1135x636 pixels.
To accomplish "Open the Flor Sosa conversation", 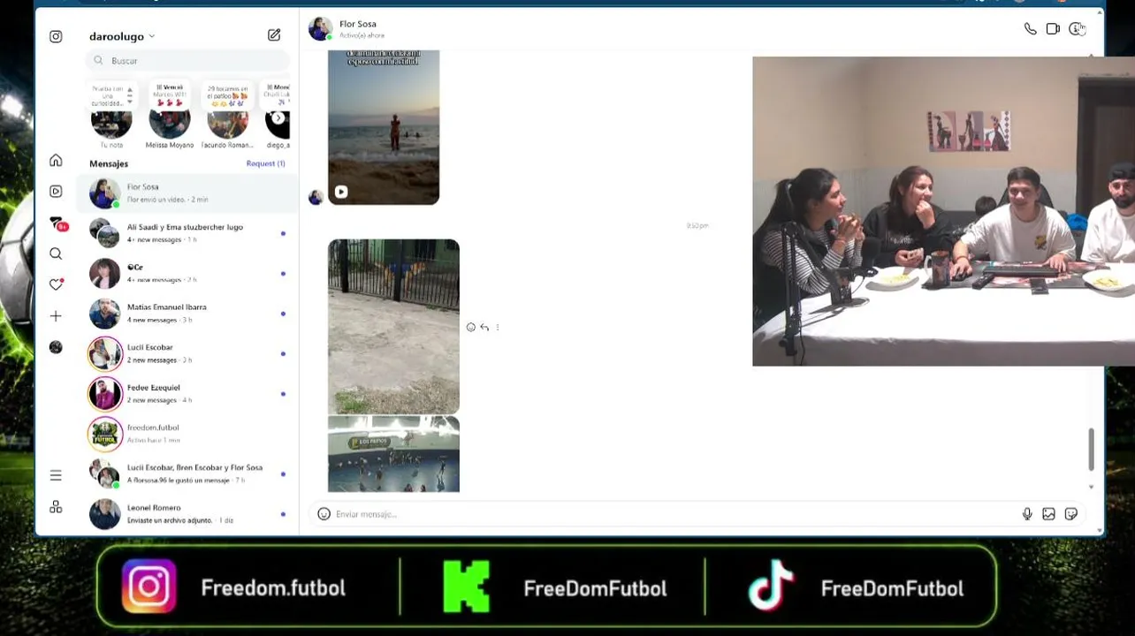I will [187, 193].
